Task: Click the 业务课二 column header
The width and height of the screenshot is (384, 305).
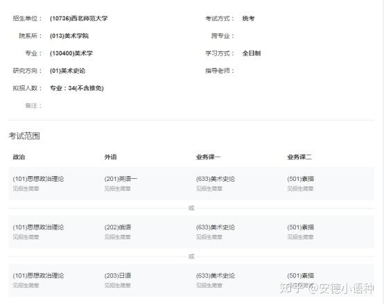Action: (299, 157)
